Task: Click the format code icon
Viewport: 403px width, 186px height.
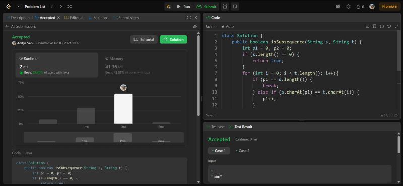Action: (x=367, y=26)
